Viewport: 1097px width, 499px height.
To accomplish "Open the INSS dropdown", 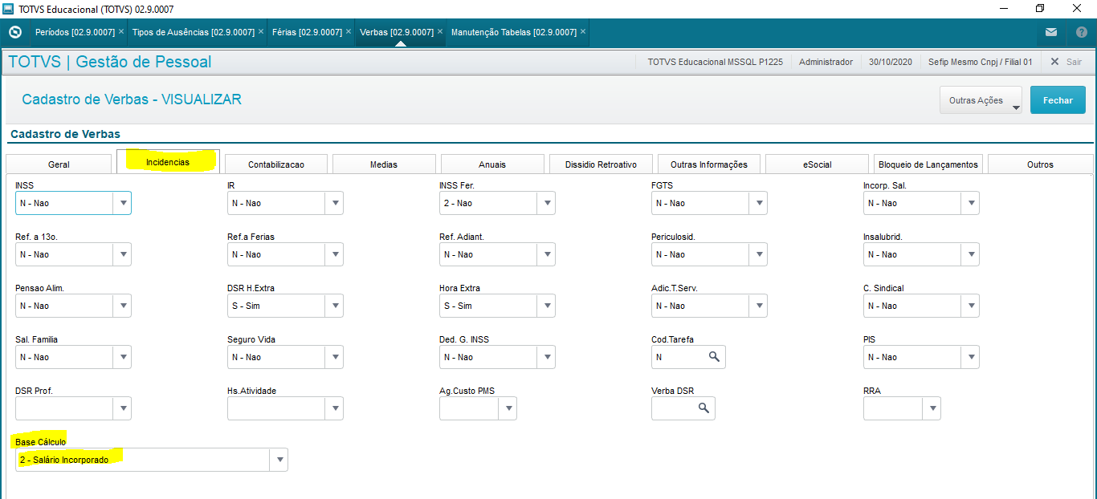I will 123,203.
